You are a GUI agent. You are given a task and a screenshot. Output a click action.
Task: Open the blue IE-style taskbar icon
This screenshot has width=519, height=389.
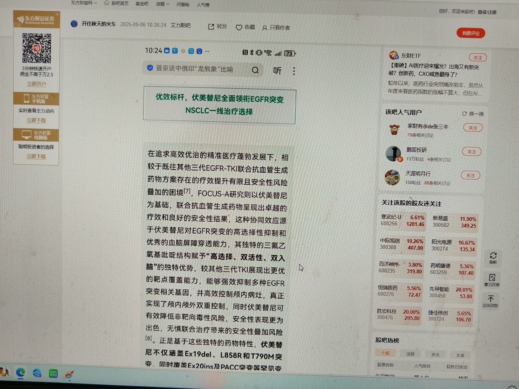(37, 373)
